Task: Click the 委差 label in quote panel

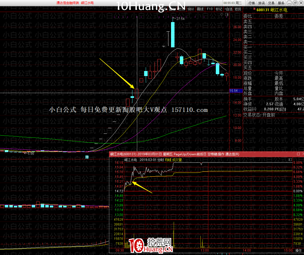Action: click(x=279, y=16)
